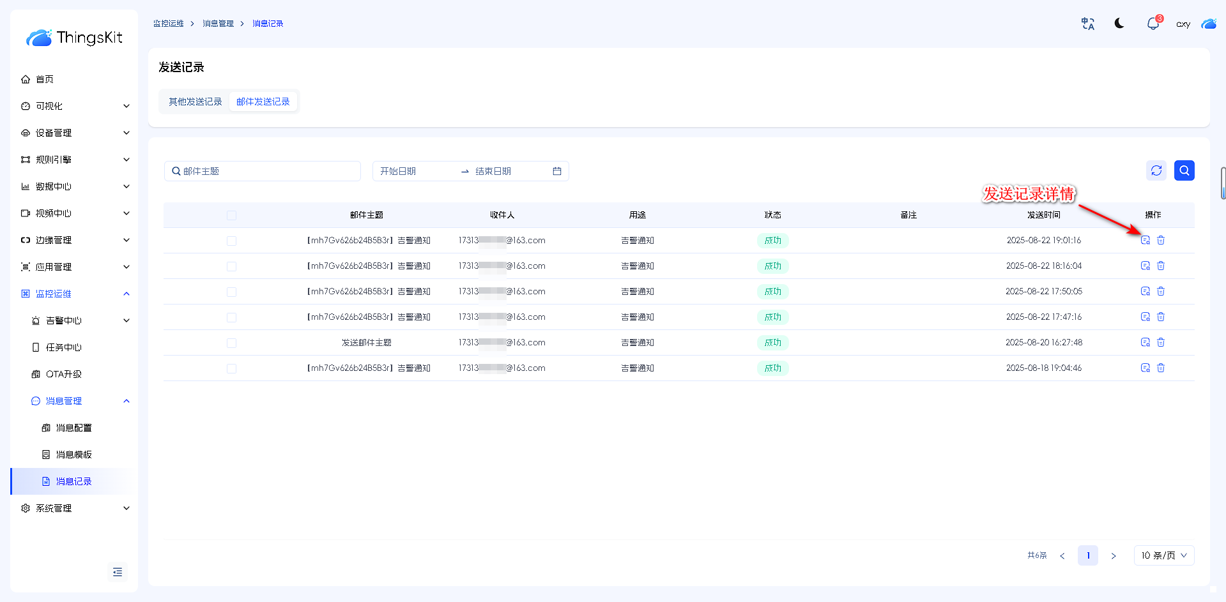The image size is (1226, 602).
Task: Toggle dark mode moon icon
Action: (x=1119, y=24)
